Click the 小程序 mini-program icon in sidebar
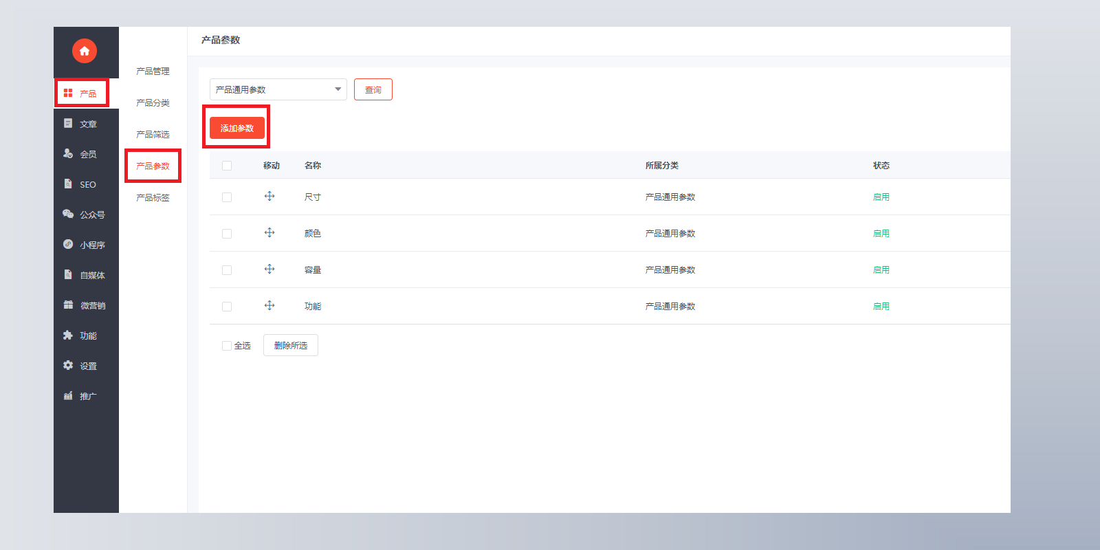Screen dimensions: 1100x550 (68, 244)
